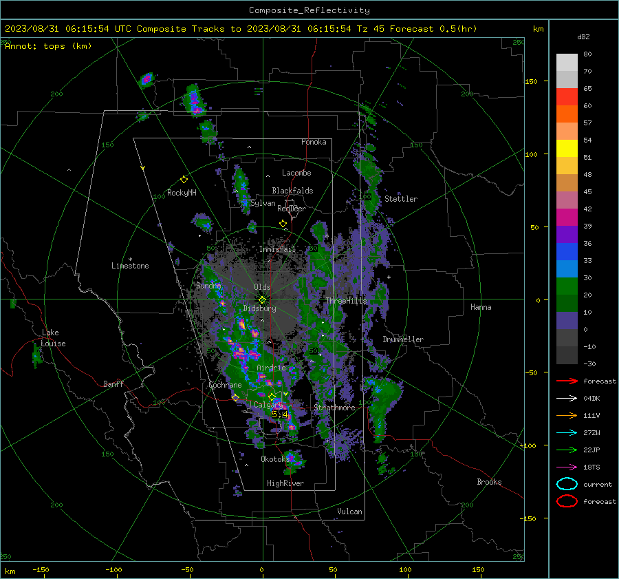
Task: Click the Didsbury town label
Action: tap(259, 308)
